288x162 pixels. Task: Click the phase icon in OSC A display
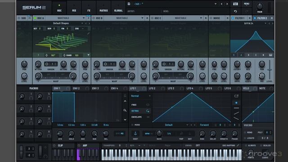(46, 55)
